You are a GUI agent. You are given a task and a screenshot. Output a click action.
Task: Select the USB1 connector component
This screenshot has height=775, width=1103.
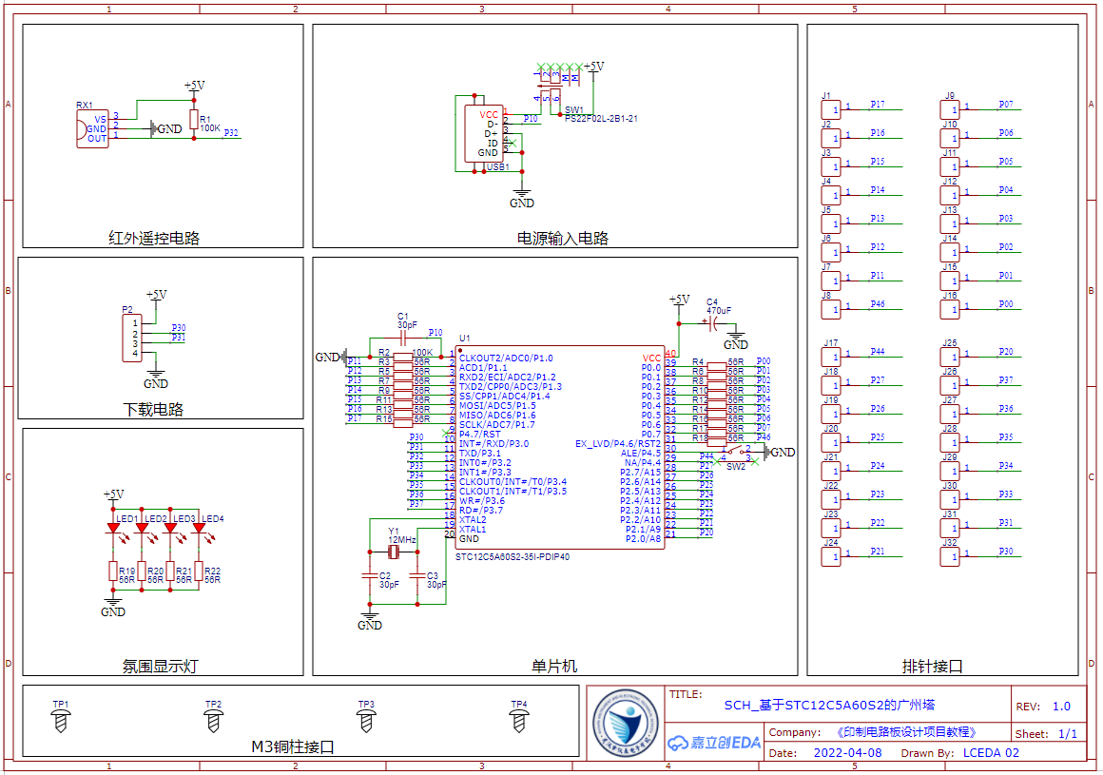click(x=485, y=138)
